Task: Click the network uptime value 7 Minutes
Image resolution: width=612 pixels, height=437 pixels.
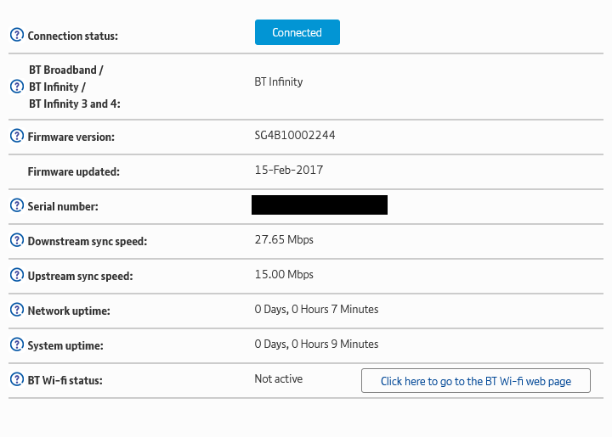Action: coord(316,309)
